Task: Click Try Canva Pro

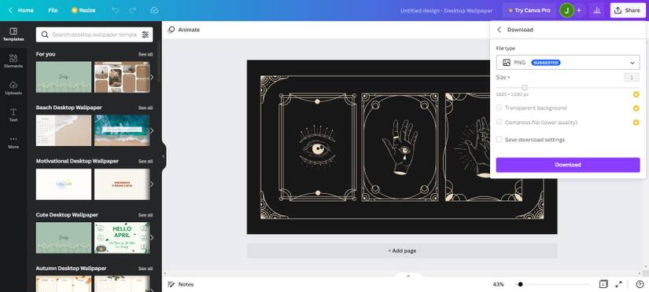Action: (x=529, y=10)
